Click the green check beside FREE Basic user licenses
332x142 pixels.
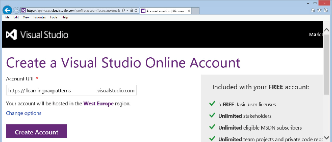(x=212, y=104)
